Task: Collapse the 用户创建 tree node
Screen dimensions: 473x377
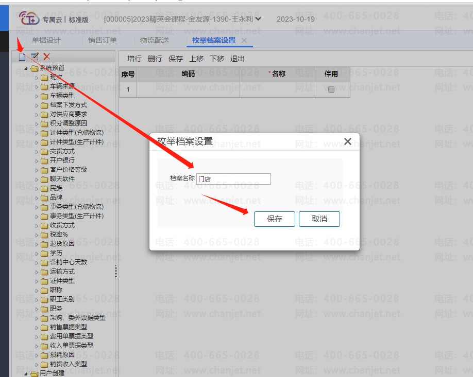Action: pos(26,374)
